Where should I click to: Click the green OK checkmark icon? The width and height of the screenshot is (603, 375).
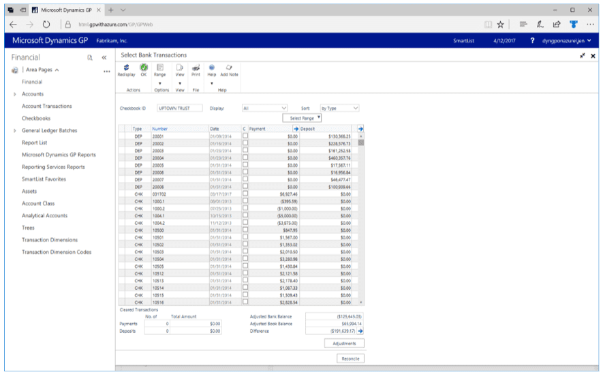click(x=144, y=67)
